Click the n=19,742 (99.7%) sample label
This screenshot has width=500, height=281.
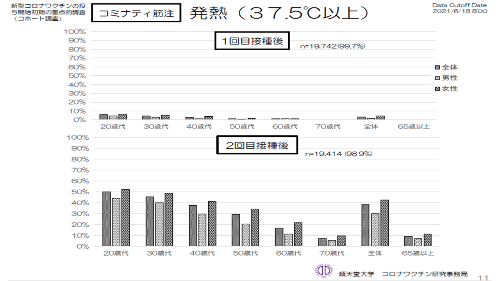point(332,46)
